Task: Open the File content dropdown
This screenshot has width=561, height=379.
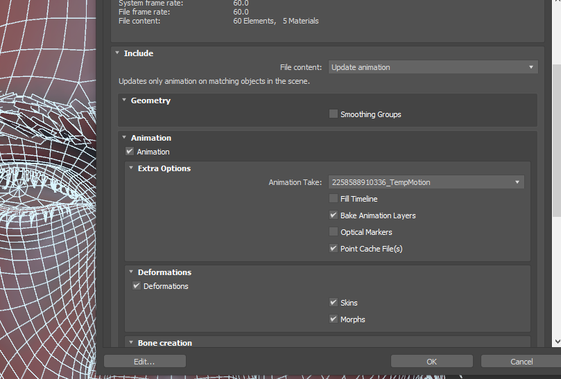Action: click(433, 67)
